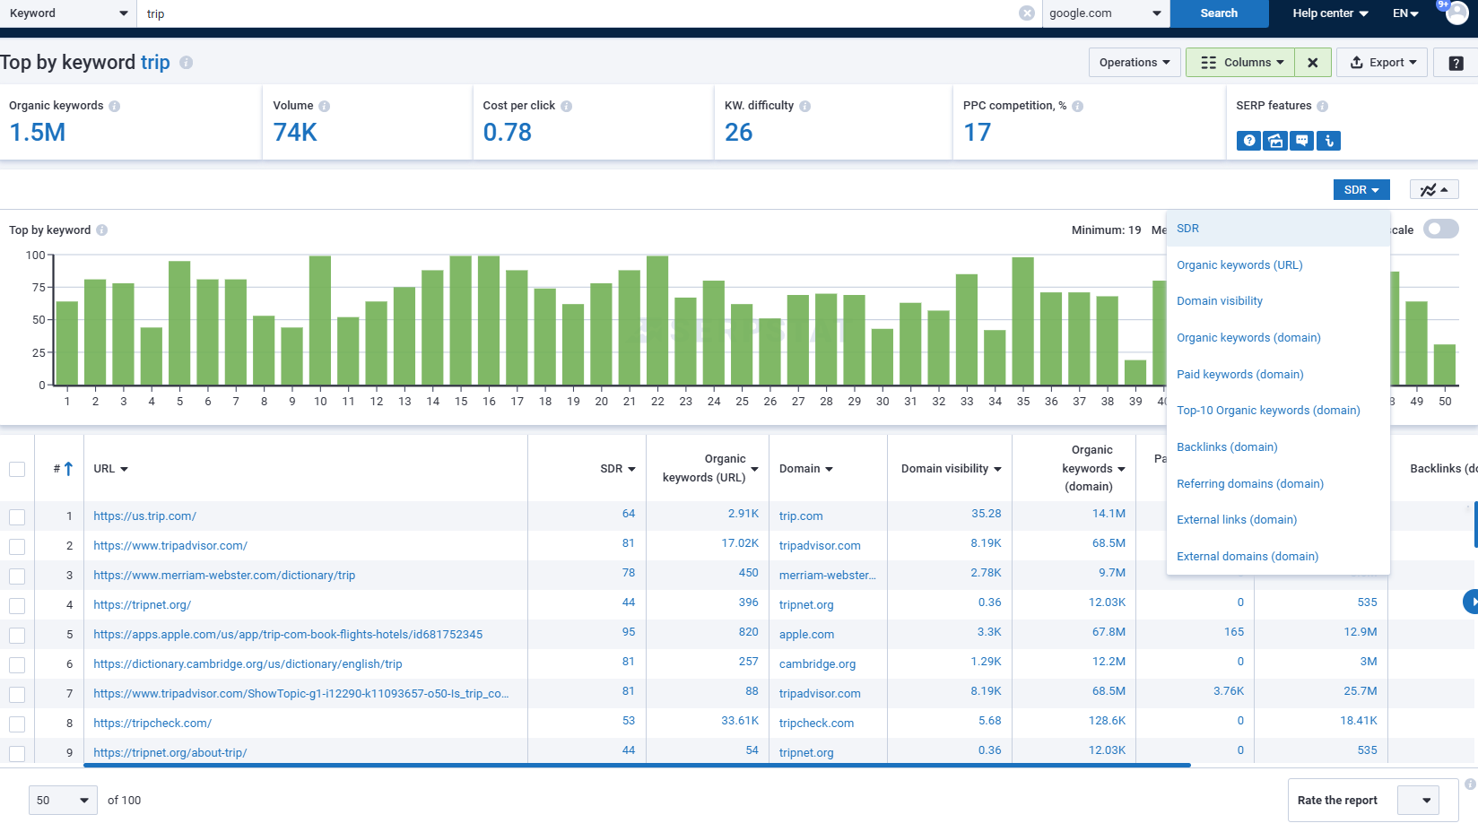Screen dimensions: 1478x832
Task: Click info icon next to page title
Action: click(186, 63)
